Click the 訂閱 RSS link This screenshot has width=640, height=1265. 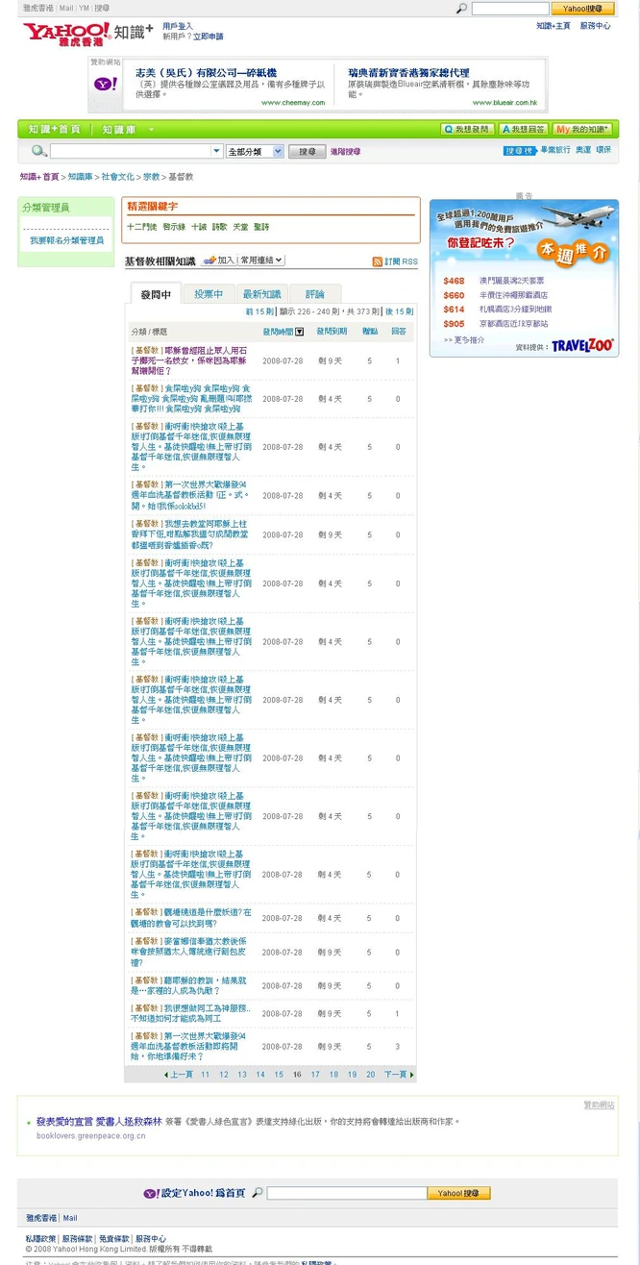[x=402, y=261]
